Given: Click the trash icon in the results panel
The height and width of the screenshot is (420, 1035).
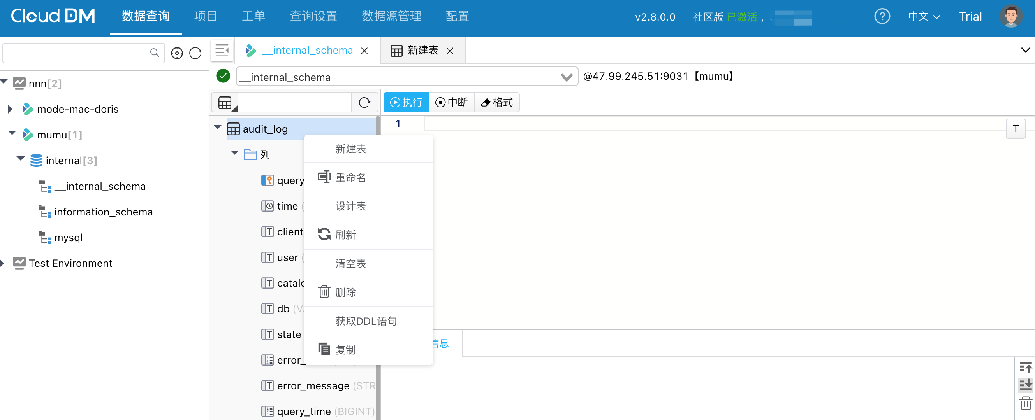Looking at the screenshot, I should tap(1025, 403).
